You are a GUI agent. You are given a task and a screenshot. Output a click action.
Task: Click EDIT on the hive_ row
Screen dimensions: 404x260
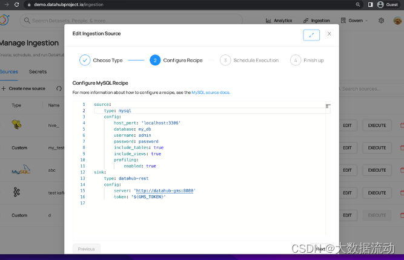[347, 126]
